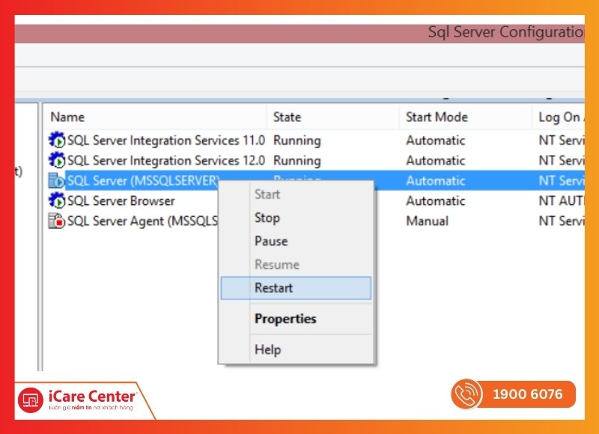Click the SQL Server Integration Services 11.0 icon

(x=57, y=140)
